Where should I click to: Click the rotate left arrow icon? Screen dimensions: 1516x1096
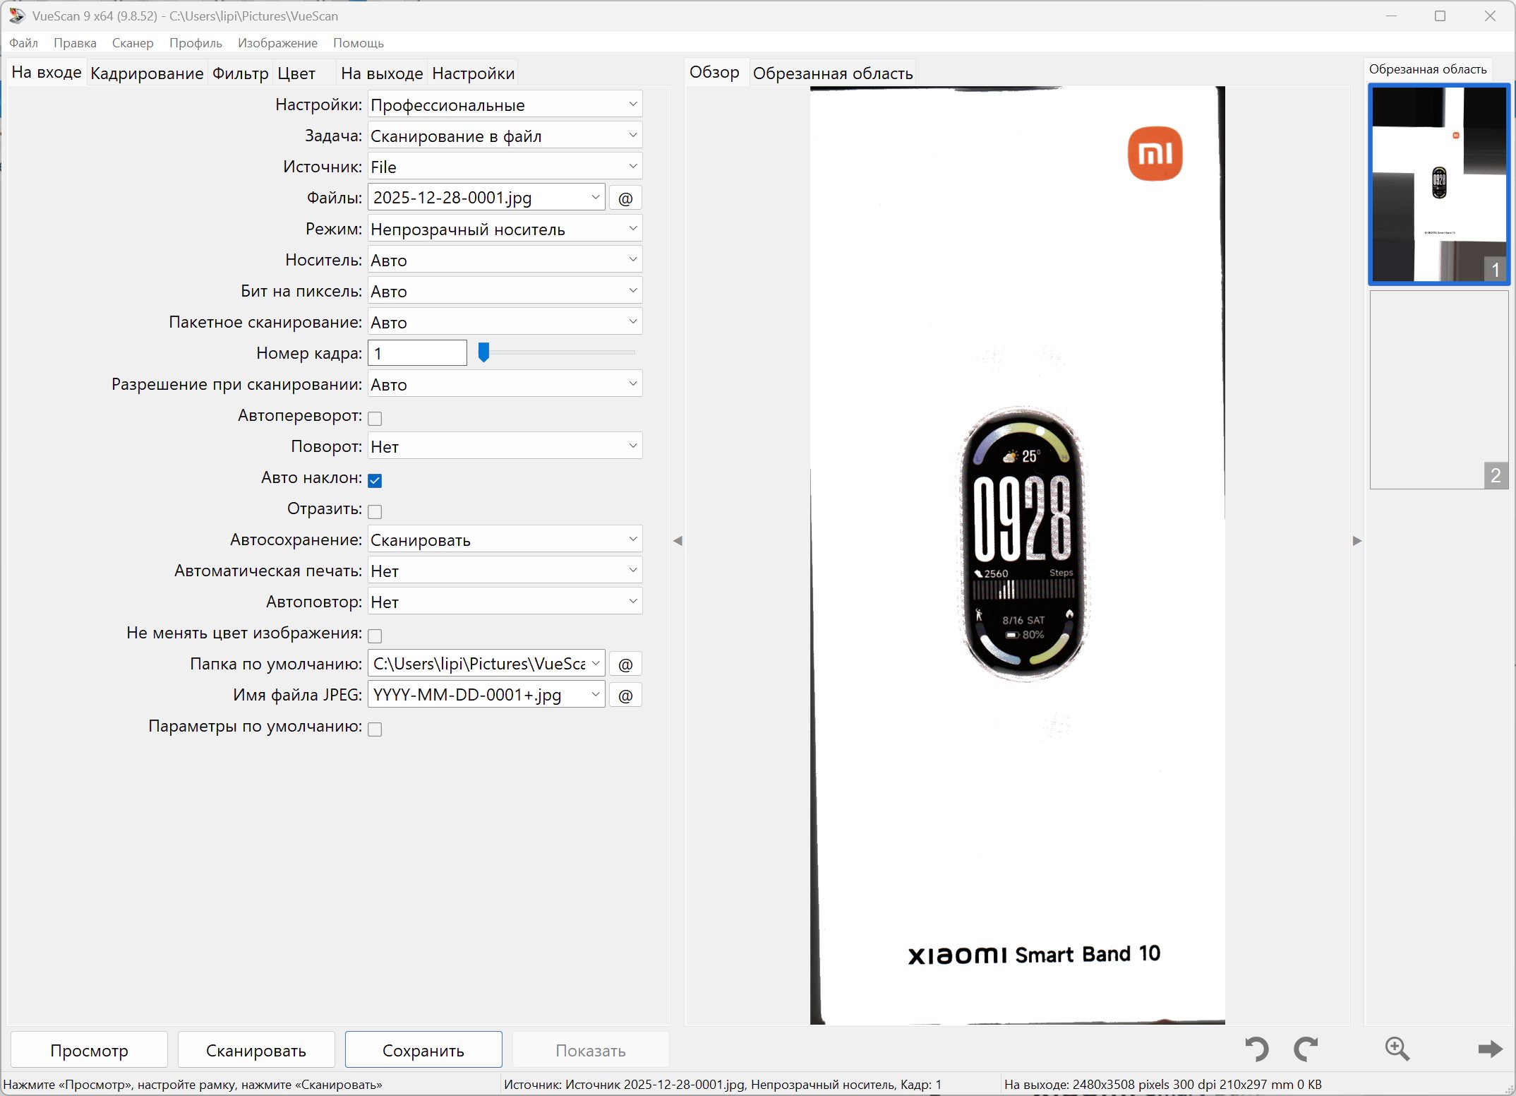coord(1256,1049)
